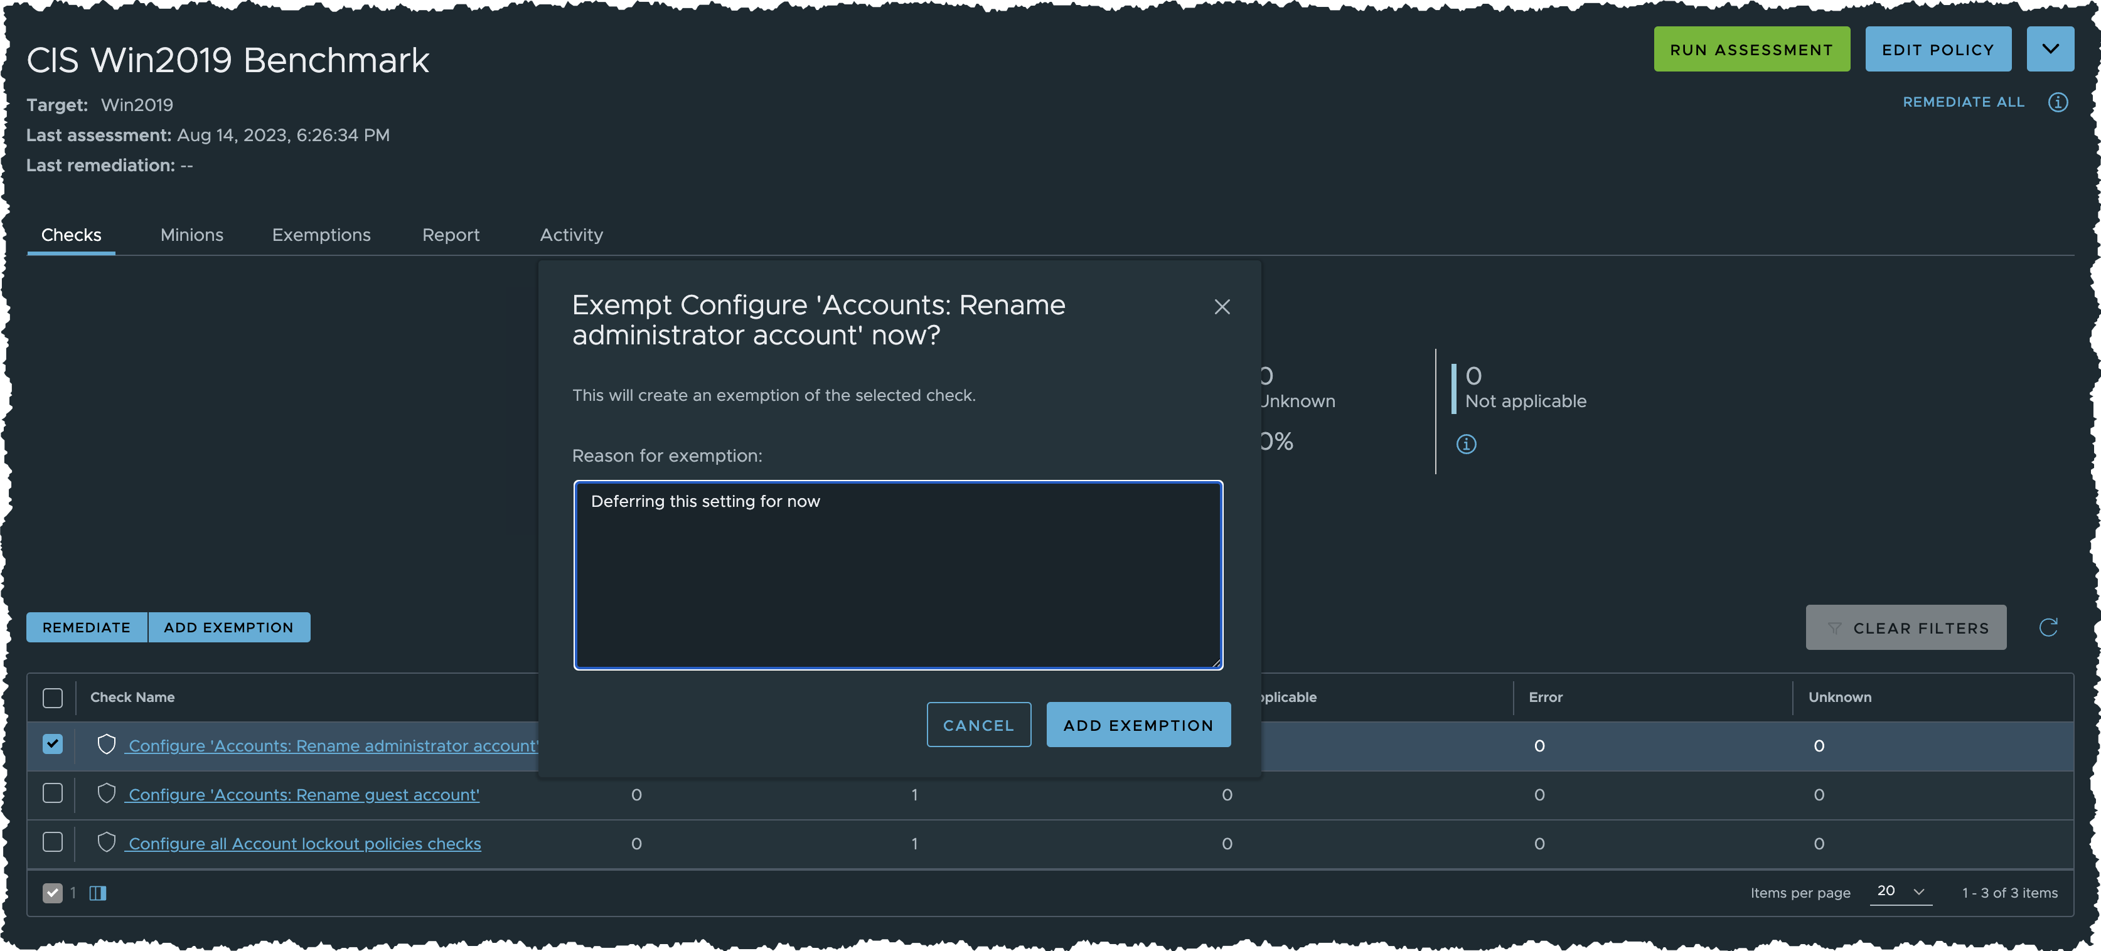Click the Error column header
This screenshot has height=951, width=2101.
click(1545, 698)
